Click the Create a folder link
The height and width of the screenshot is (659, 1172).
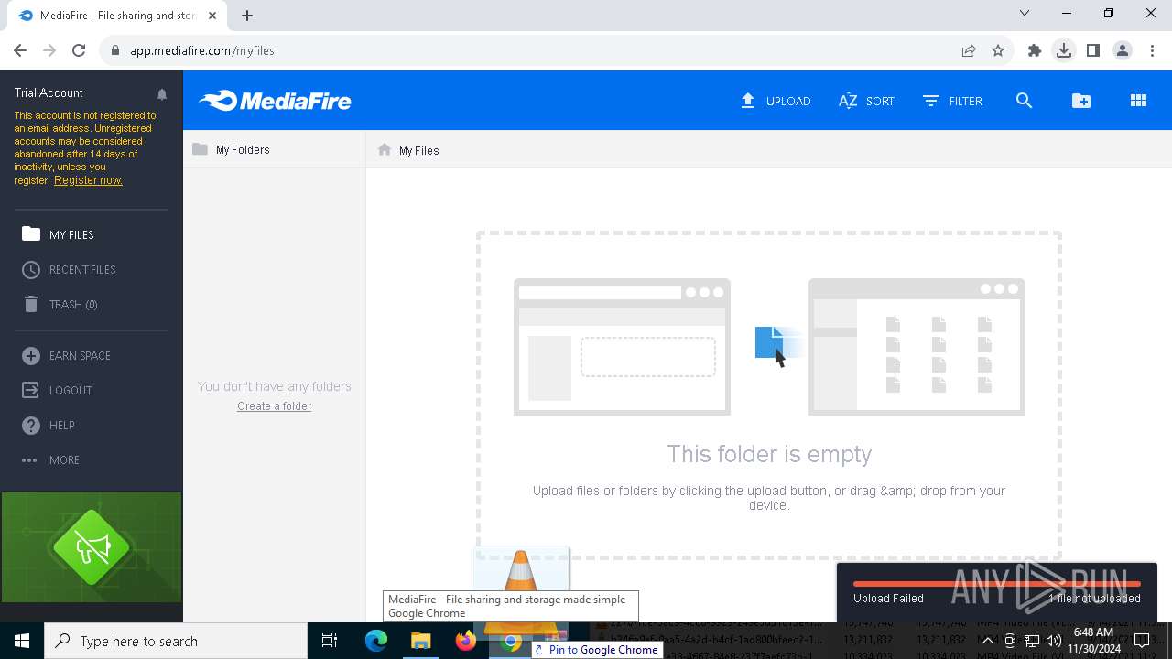[x=274, y=406]
